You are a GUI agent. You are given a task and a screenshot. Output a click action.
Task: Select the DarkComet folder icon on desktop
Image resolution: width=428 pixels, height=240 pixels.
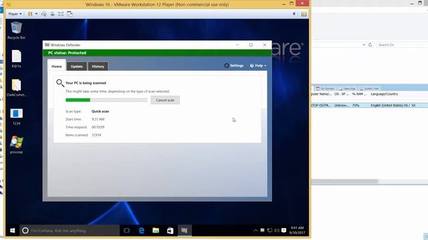(16, 87)
